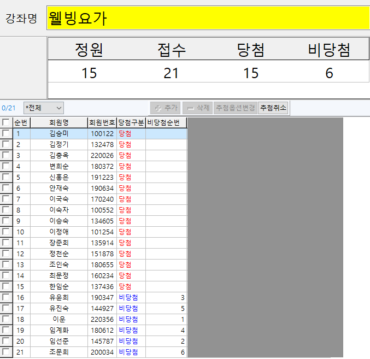Click the 추첨옵션변경 button
Viewport: 370px width, 359px height.
(235, 108)
